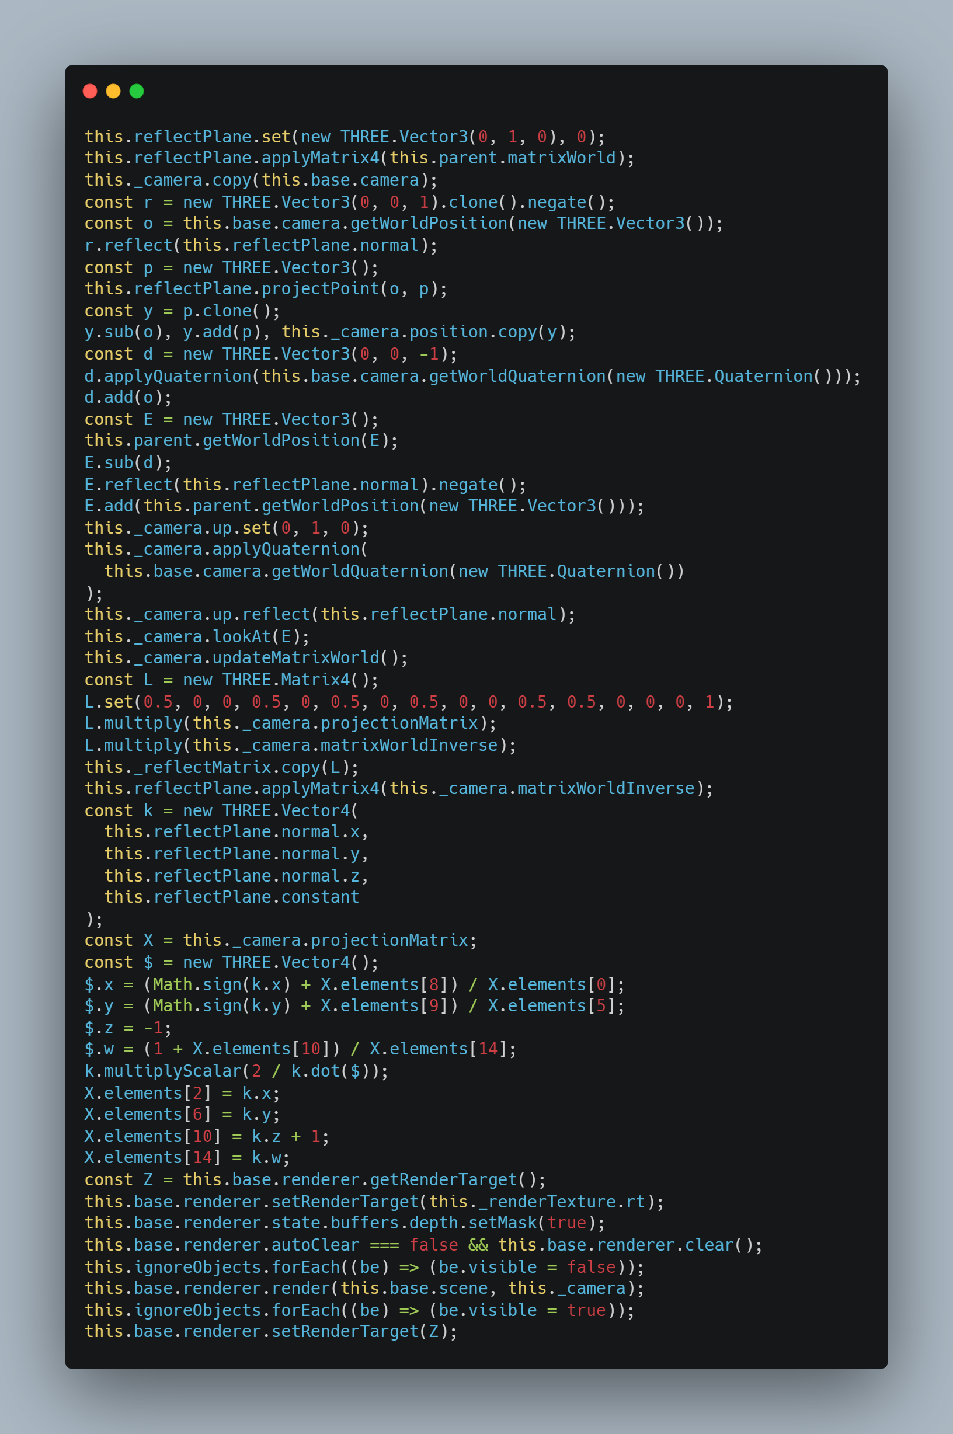Click line 'X.elements[10] = k.z + 1;'
Screen dimensions: 953x1434
[207, 1137]
